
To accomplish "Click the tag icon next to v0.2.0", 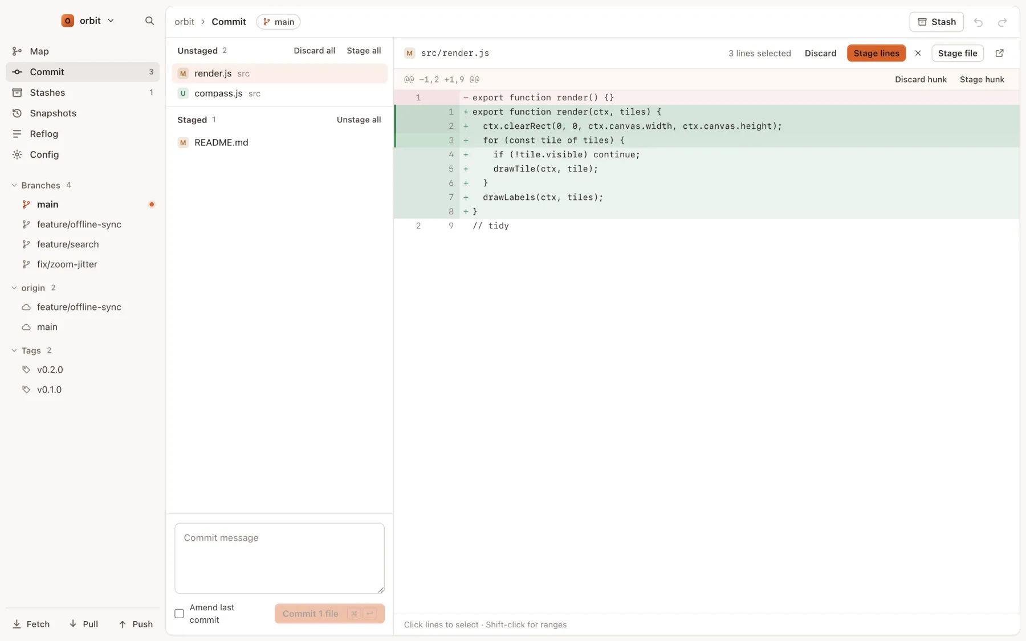I will click(26, 370).
